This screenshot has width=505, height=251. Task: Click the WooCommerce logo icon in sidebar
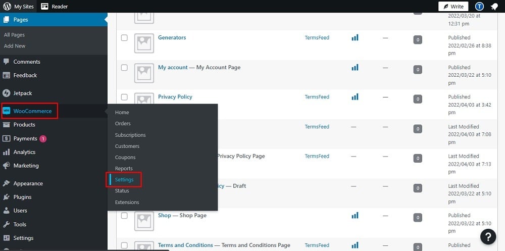[x=6, y=111]
